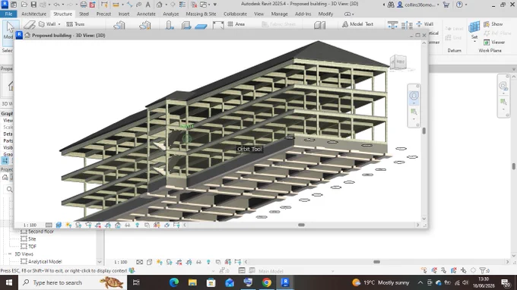Click the steering wheel in navigation bar
Viewport: 517px width, 290px height.
(414, 96)
